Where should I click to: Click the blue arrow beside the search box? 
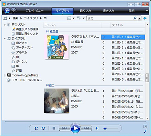tap(145, 18)
